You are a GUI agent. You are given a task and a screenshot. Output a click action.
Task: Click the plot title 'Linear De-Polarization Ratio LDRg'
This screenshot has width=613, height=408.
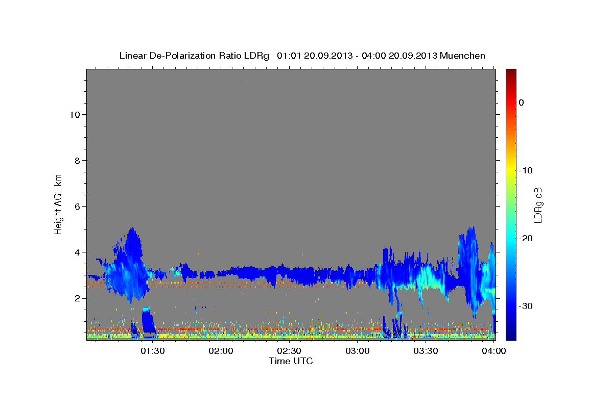pos(194,56)
